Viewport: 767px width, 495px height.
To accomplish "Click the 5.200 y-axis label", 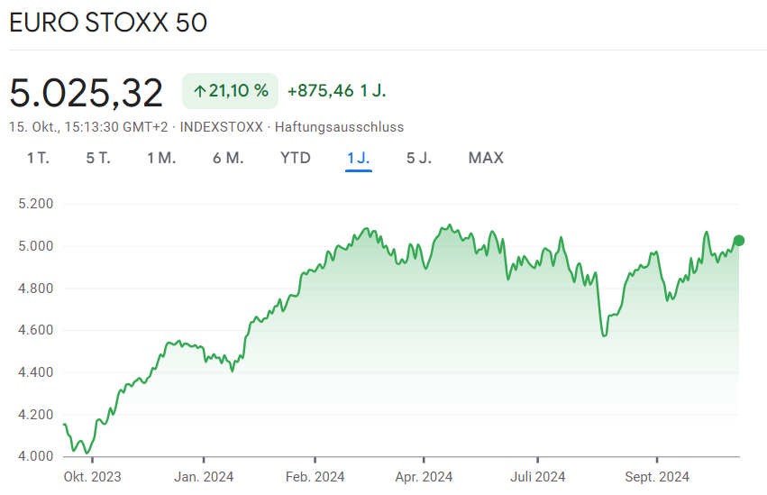I will click(x=36, y=204).
